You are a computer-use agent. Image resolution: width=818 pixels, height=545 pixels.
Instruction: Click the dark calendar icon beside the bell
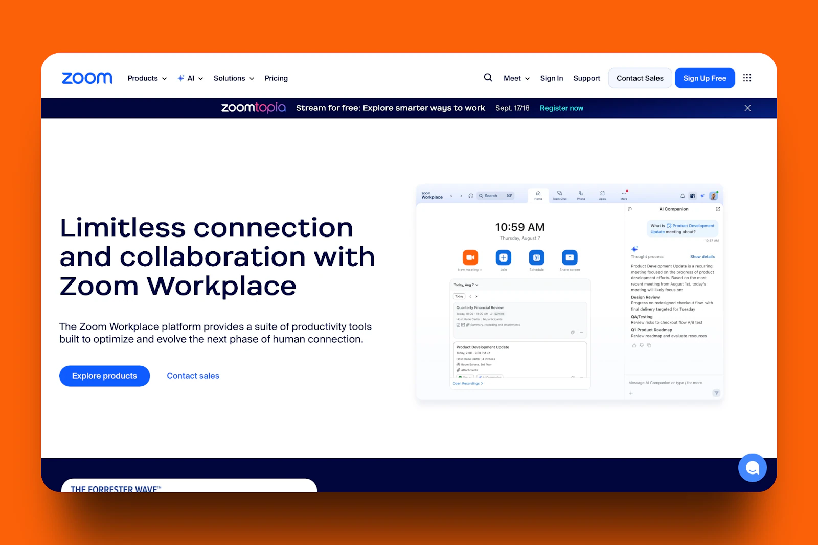[x=693, y=196]
